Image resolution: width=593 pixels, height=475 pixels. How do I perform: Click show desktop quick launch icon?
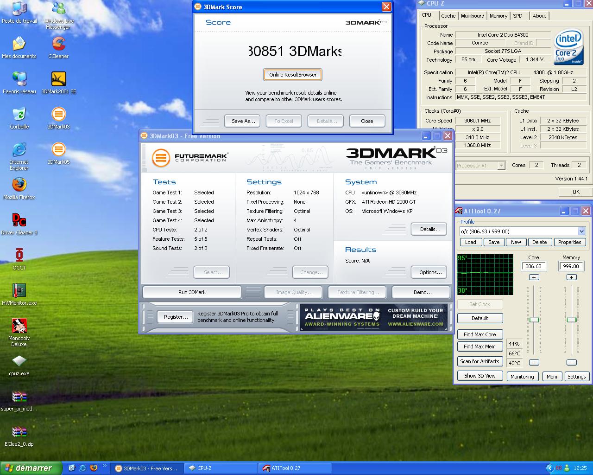[72, 468]
